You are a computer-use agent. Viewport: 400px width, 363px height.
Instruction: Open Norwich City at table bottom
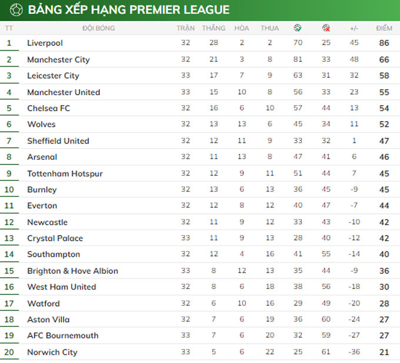(52, 352)
